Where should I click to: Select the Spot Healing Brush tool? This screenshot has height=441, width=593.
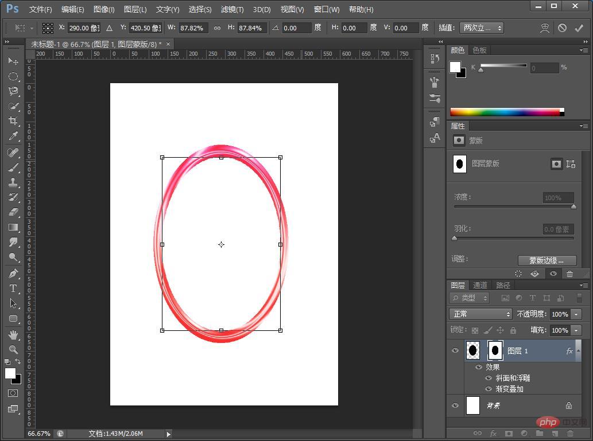point(13,153)
